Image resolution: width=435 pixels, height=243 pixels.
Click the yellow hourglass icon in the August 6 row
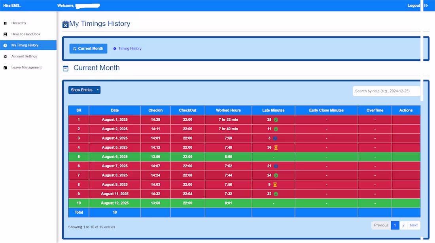pos(276,147)
